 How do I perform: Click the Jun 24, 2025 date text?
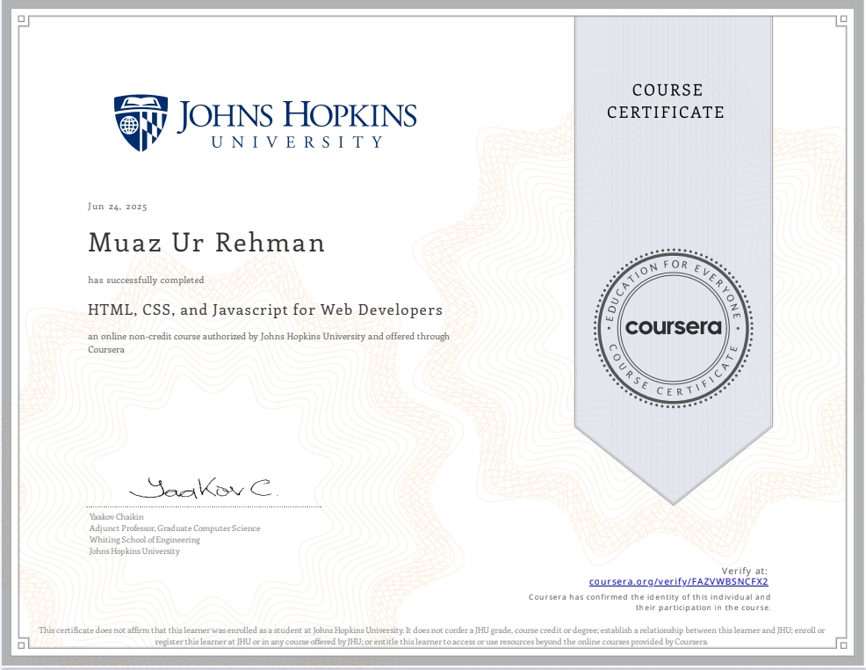tap(117, 205)
